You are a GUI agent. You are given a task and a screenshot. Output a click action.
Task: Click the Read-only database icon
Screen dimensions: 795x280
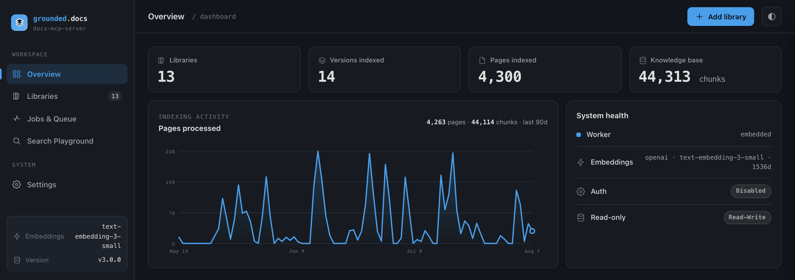[x=581, y=218]
